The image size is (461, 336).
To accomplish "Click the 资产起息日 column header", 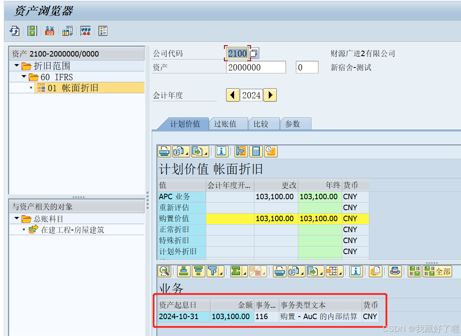I will [x=184, y=305].
